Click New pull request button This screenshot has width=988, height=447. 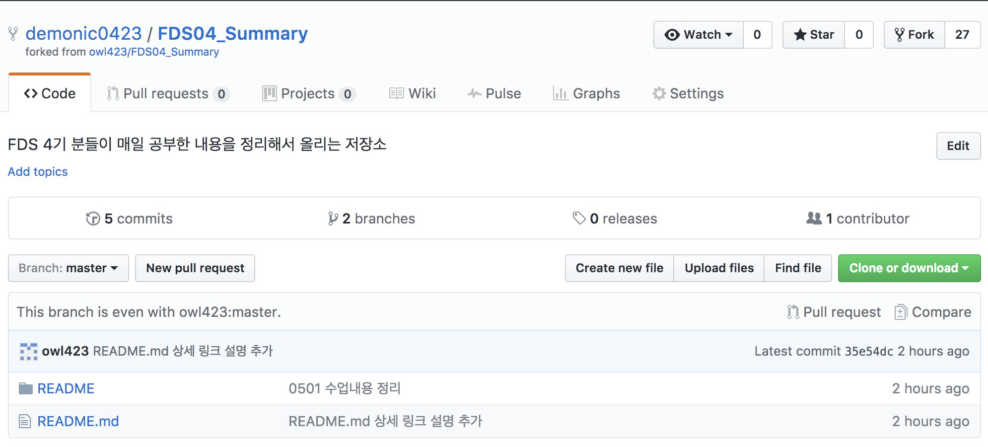point(195,268)
